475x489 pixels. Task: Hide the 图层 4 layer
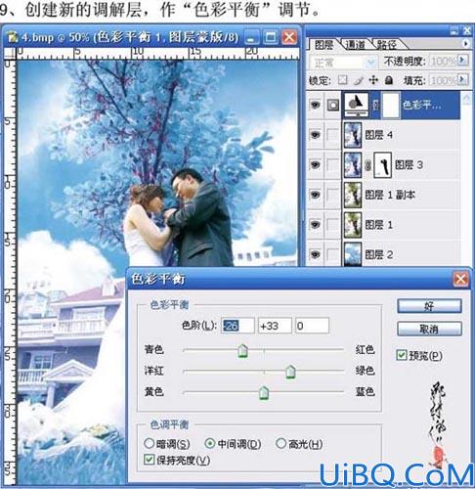pos(315,135)
